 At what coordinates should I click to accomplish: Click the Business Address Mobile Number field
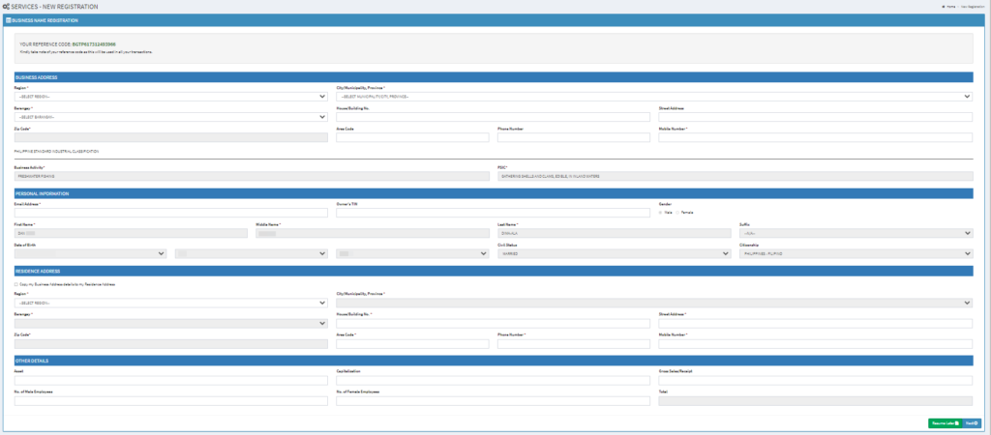815,137
